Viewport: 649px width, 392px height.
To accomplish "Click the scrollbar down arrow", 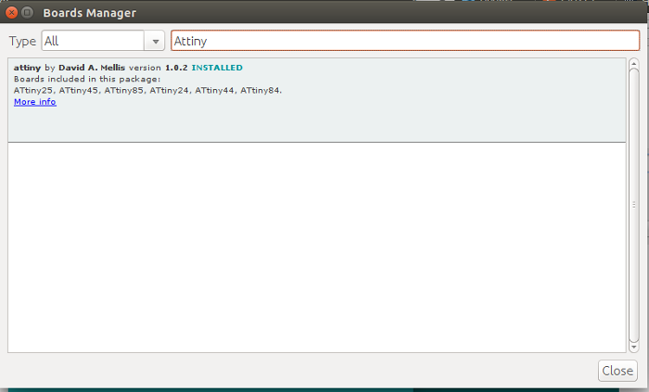I will coord(633,348).
